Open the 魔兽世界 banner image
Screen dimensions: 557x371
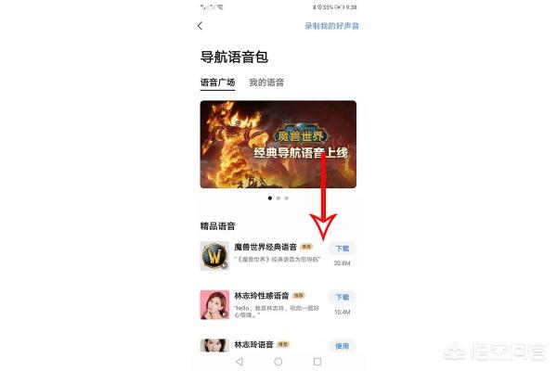pyautogui.click(x=278, y=144)
